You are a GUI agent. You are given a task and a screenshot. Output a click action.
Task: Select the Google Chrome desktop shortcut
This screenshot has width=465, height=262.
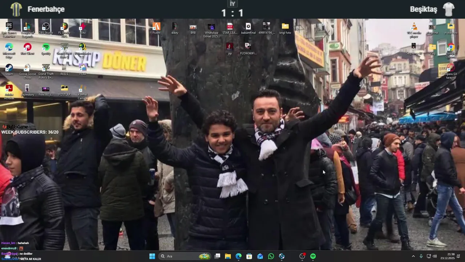tap(451, 51)
